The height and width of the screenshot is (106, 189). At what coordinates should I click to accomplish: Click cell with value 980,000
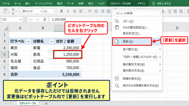(x=68, y=61)
